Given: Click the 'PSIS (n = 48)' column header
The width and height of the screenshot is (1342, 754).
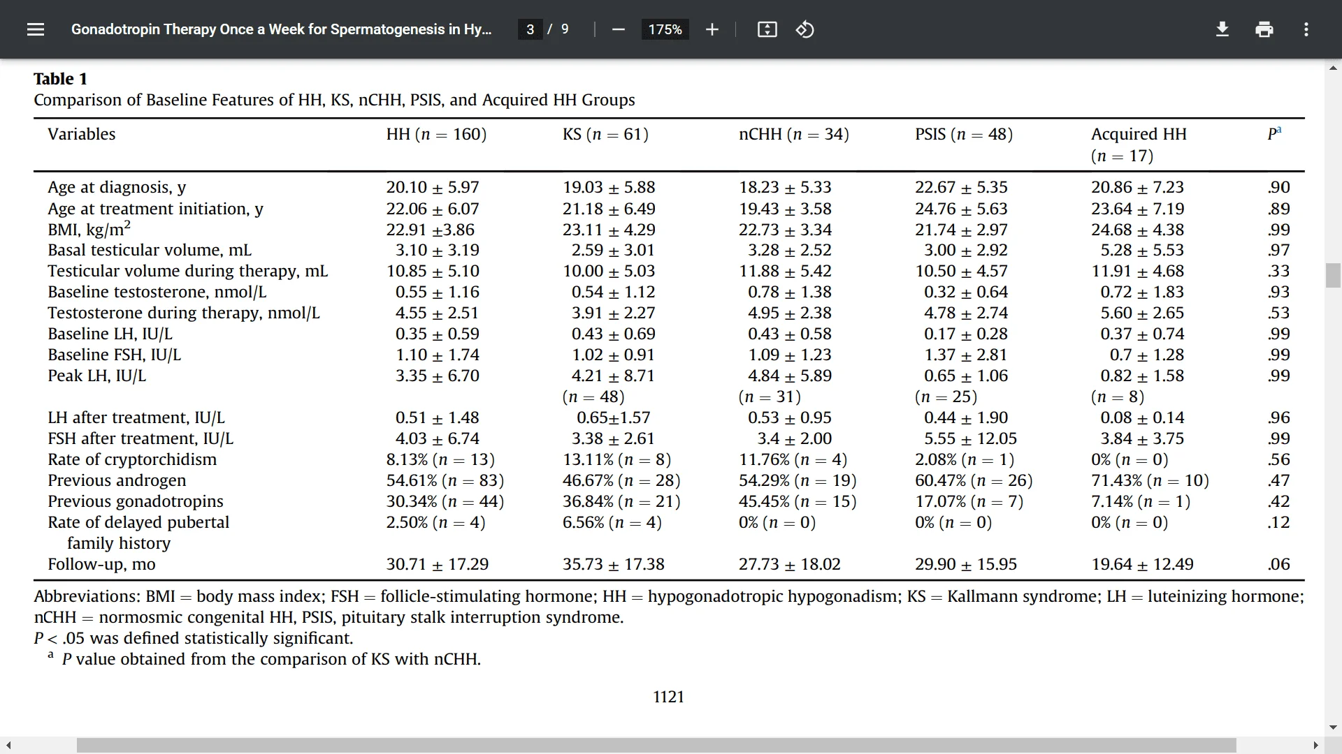Looking at the screenshot, I should click(x=964, y=134).
